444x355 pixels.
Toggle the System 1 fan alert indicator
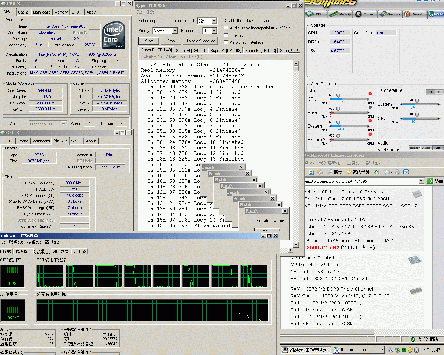click(370, 121)
